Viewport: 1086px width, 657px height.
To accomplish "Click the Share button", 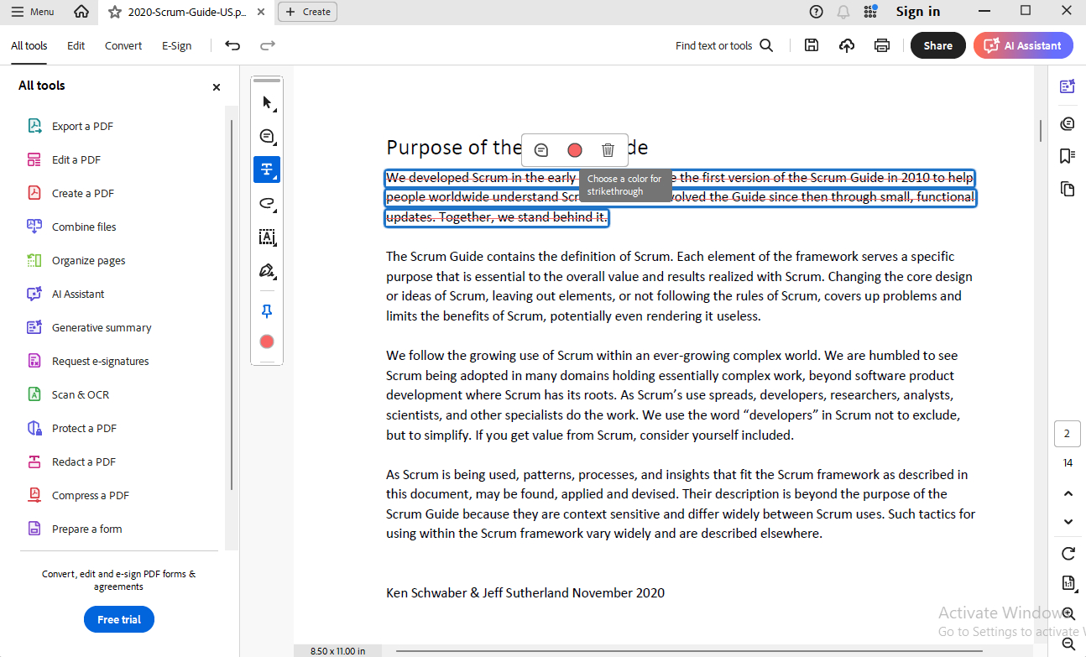I will click(937, 46).
